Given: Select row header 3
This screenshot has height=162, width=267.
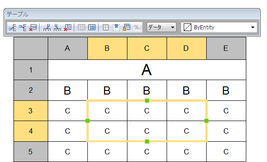Looking at the screenshot, I should click(x=31, y=111).
